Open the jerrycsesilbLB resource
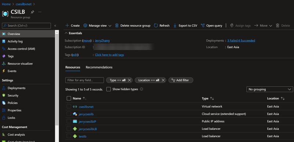The image size is (294, 142). point(88,129)
